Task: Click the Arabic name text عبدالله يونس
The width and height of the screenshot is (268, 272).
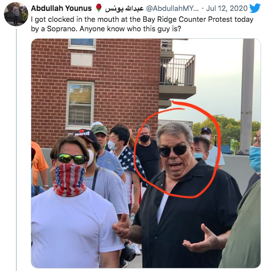Action: click(124, 8)
